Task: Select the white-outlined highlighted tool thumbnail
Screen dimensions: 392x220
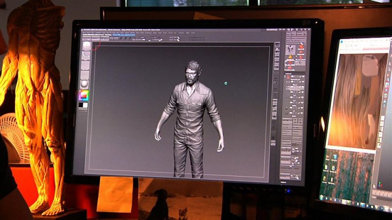Action: pyautogui.click(x=290, y=63)
